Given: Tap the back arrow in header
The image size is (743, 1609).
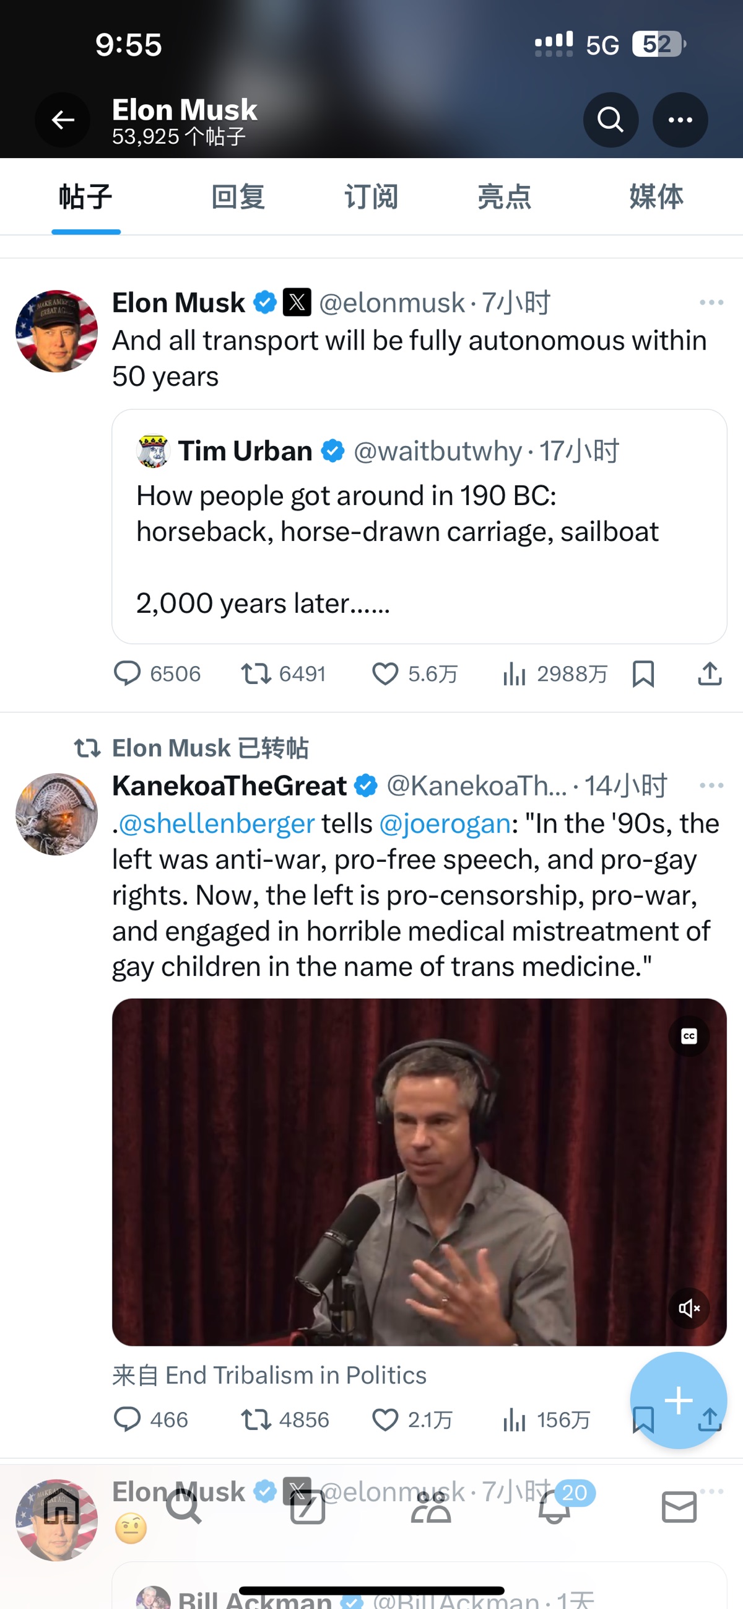Looking at the screenshot, I should (63, 120).
